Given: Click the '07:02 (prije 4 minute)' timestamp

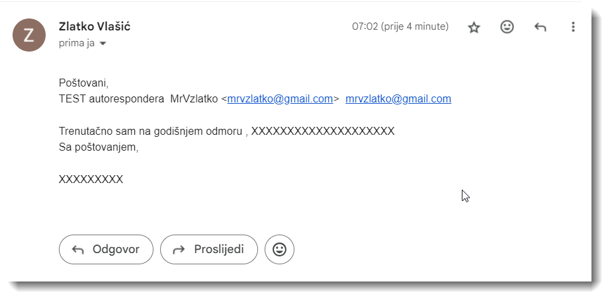Looking at the screenshot, I should pos(400,26).
